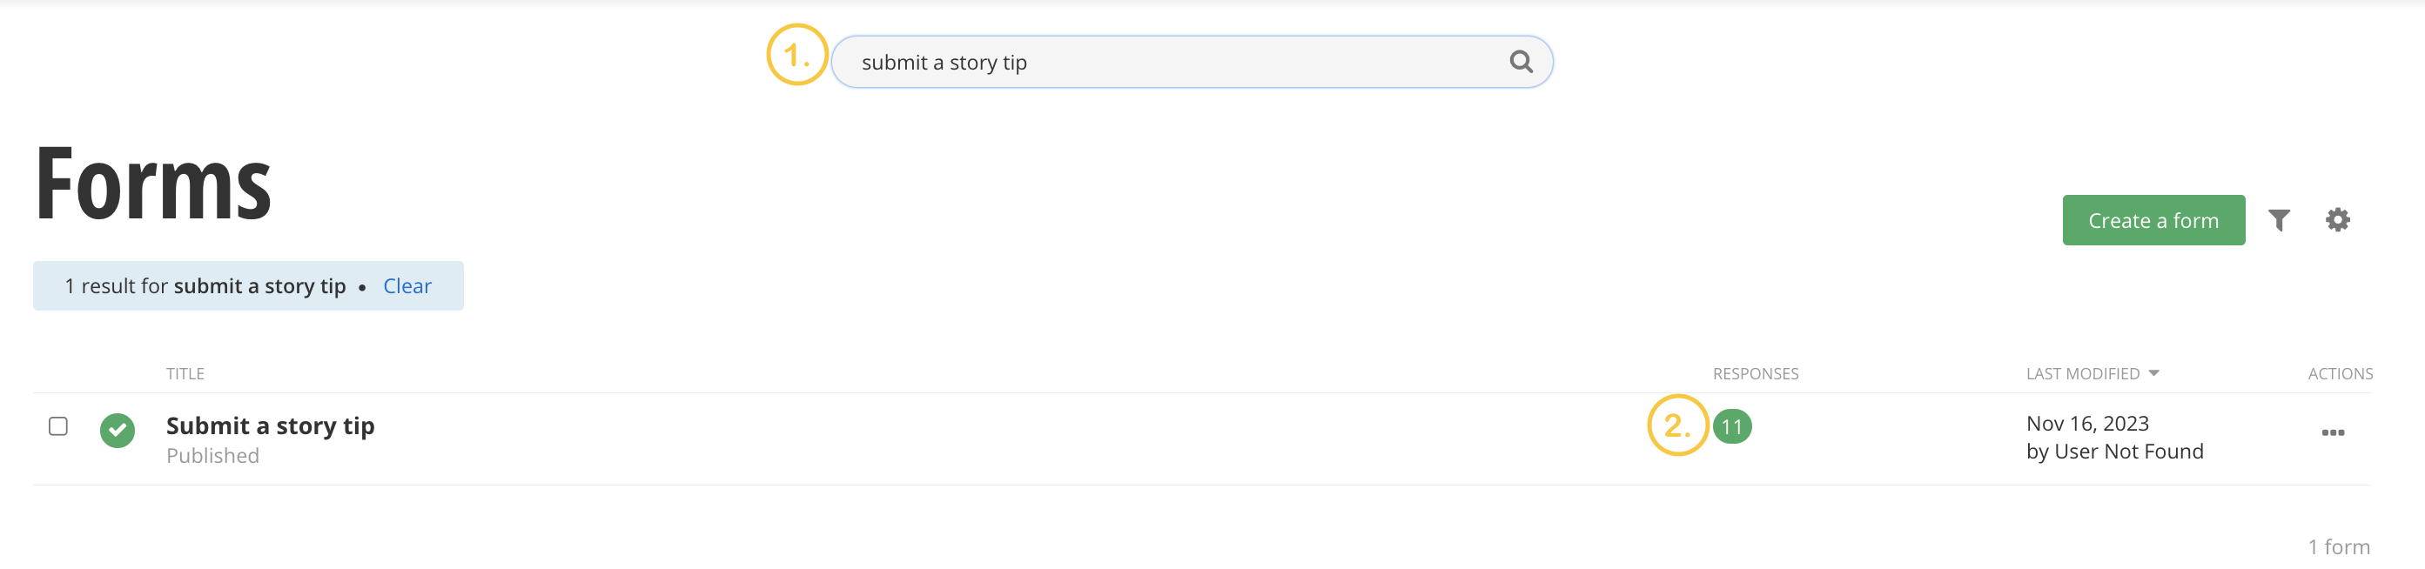
Task: Open the row actions ellipsis menu
Action: (x=2332, y=432)
